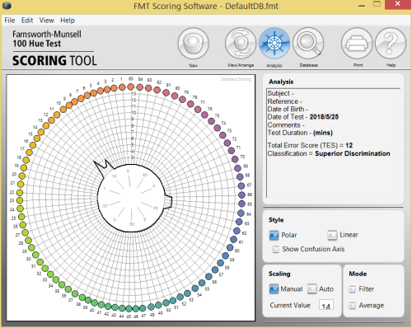Open the Edit menu
Viewport: 412px width, 328px height.
(x=27, y=21)
